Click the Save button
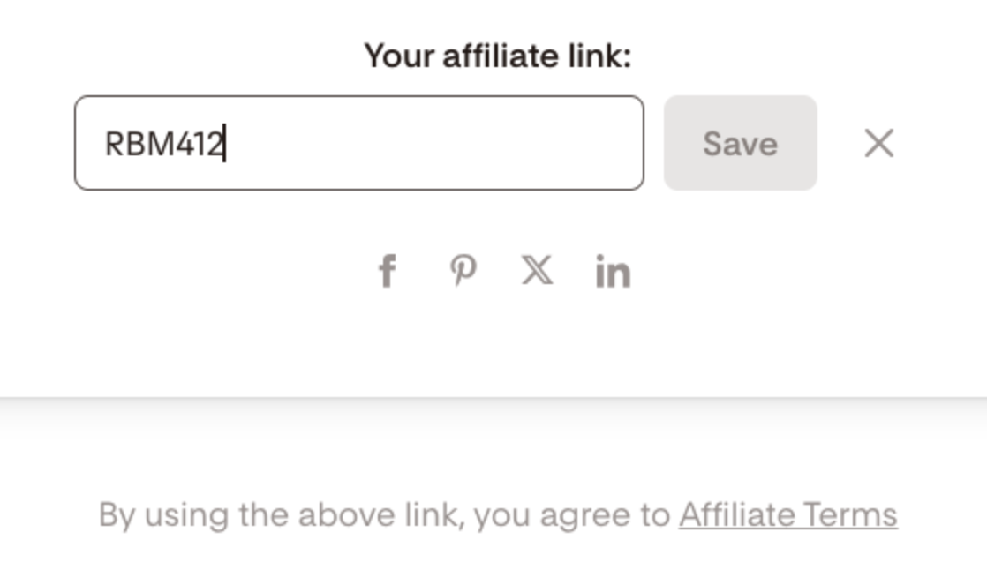The height and width of the screenshot is (570, 987). 740,143
